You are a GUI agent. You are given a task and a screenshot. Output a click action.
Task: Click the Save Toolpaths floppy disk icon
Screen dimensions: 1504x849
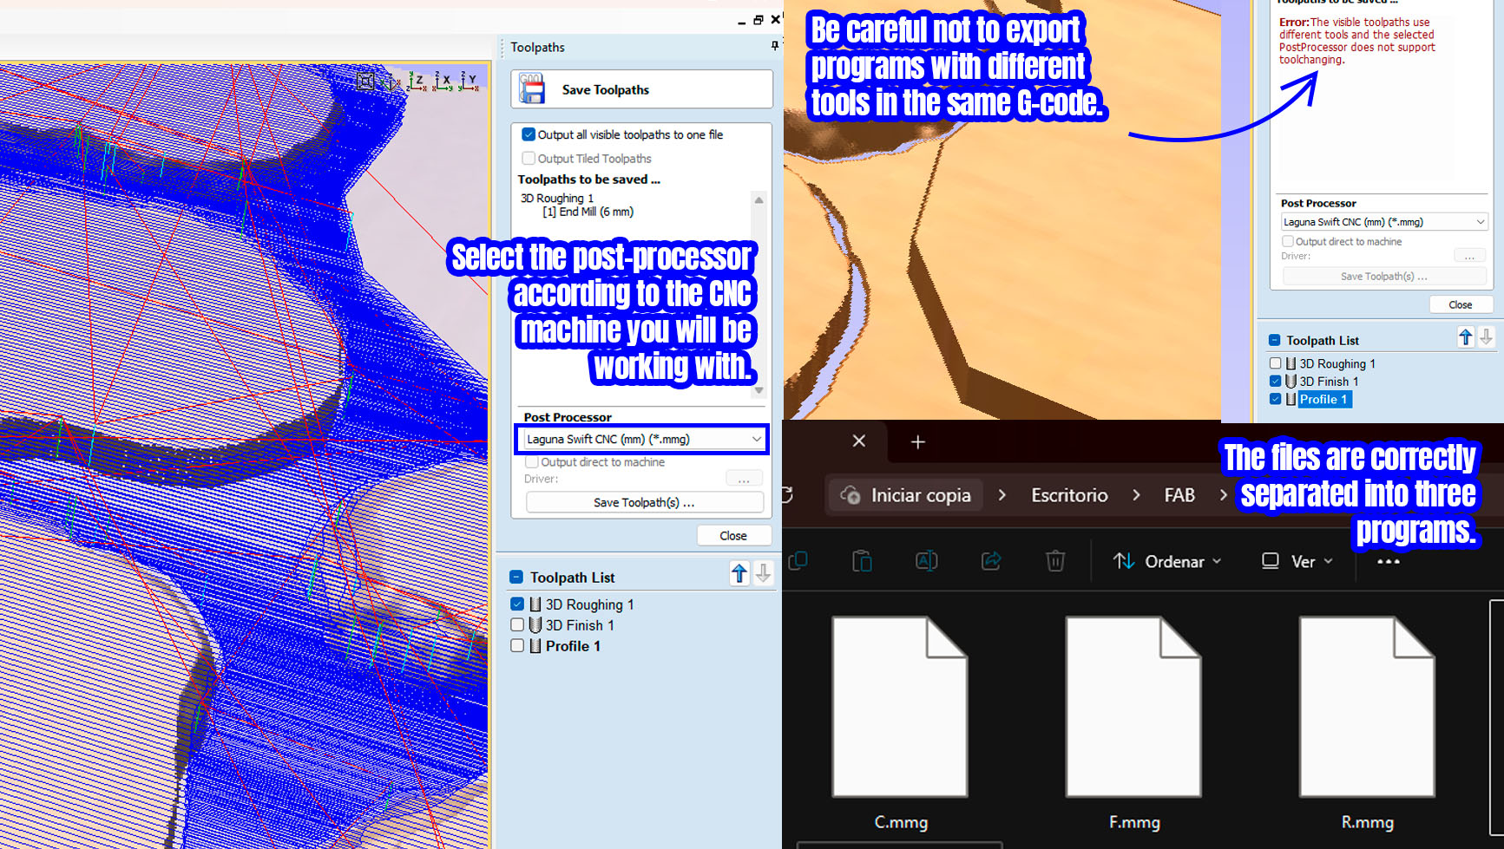tap(531, 89)
